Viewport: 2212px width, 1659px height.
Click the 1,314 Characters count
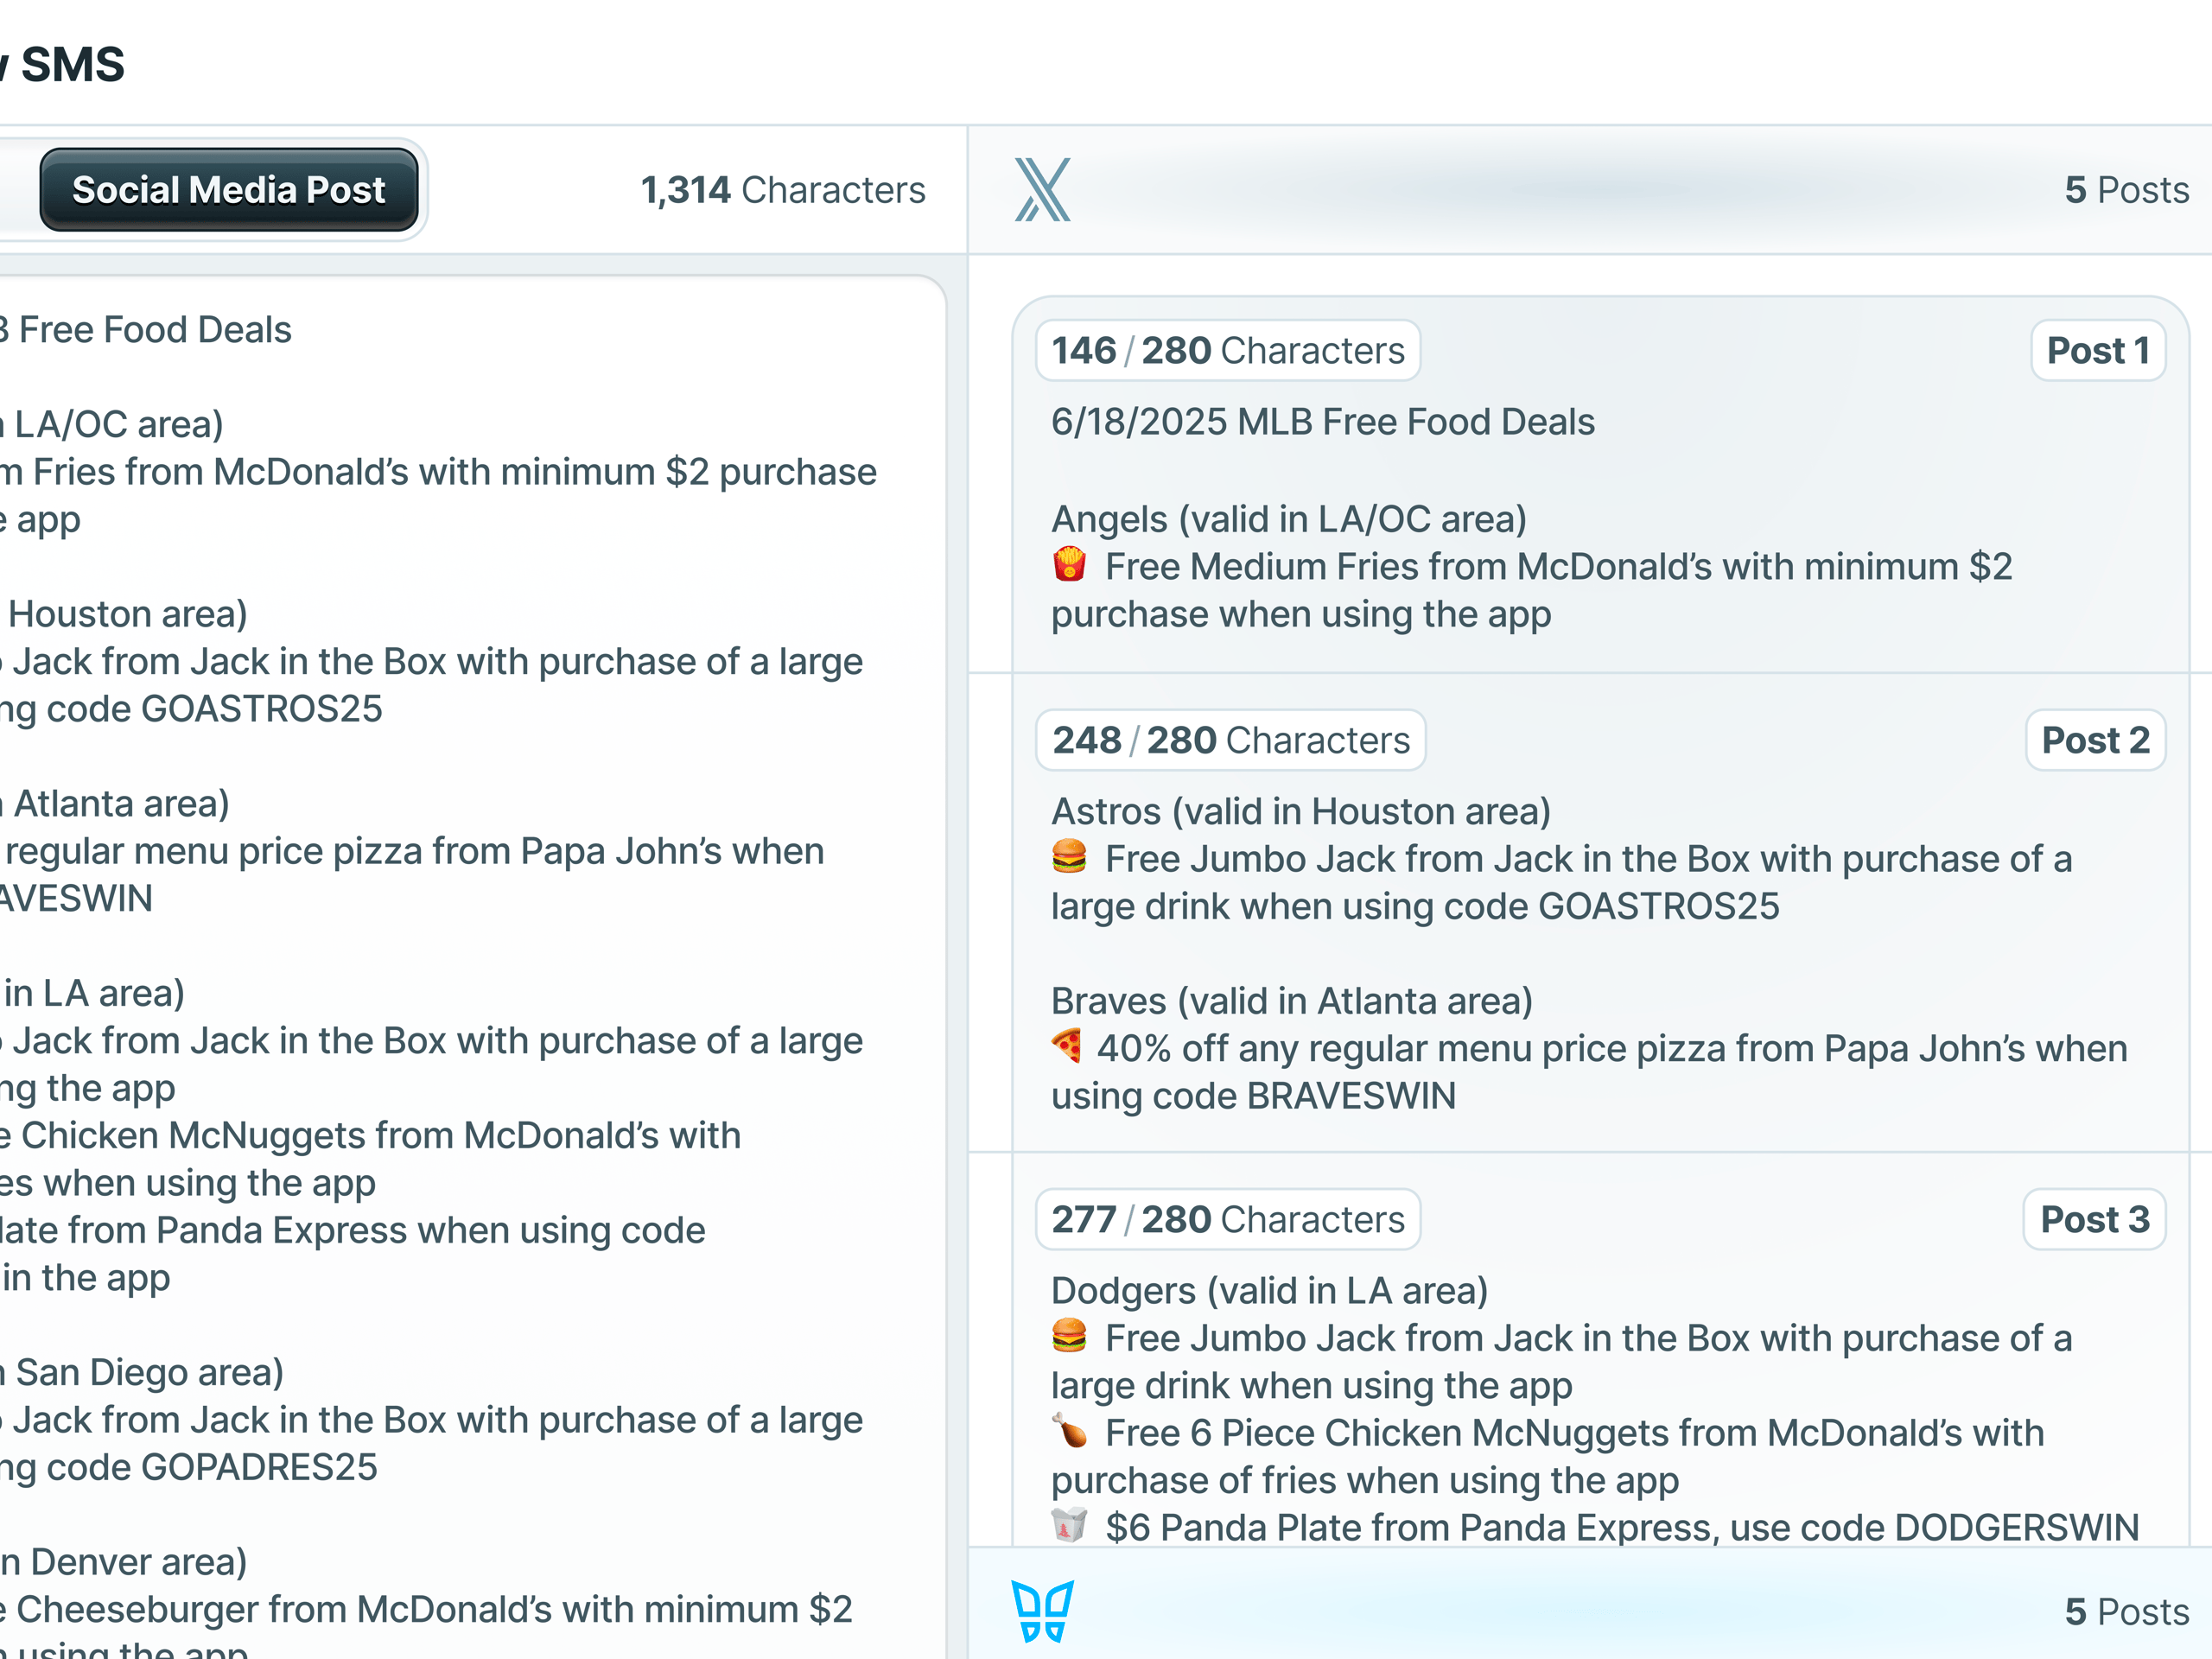coord(783,190)
